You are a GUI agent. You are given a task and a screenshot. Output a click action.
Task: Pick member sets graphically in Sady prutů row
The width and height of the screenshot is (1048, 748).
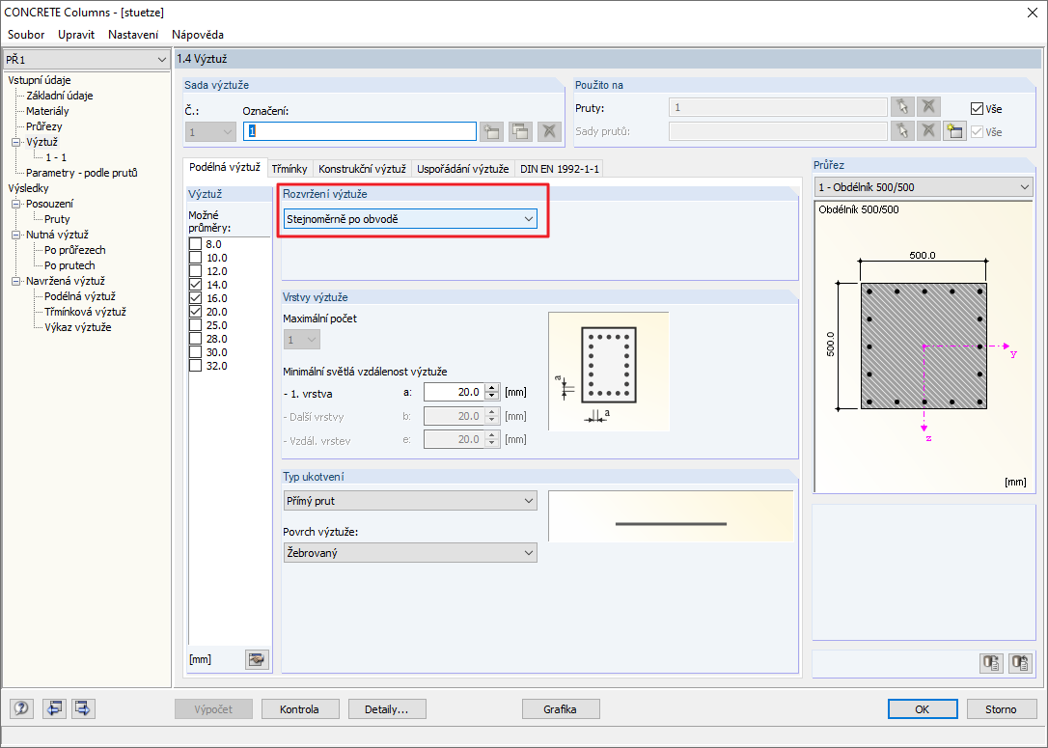[902, 131]
